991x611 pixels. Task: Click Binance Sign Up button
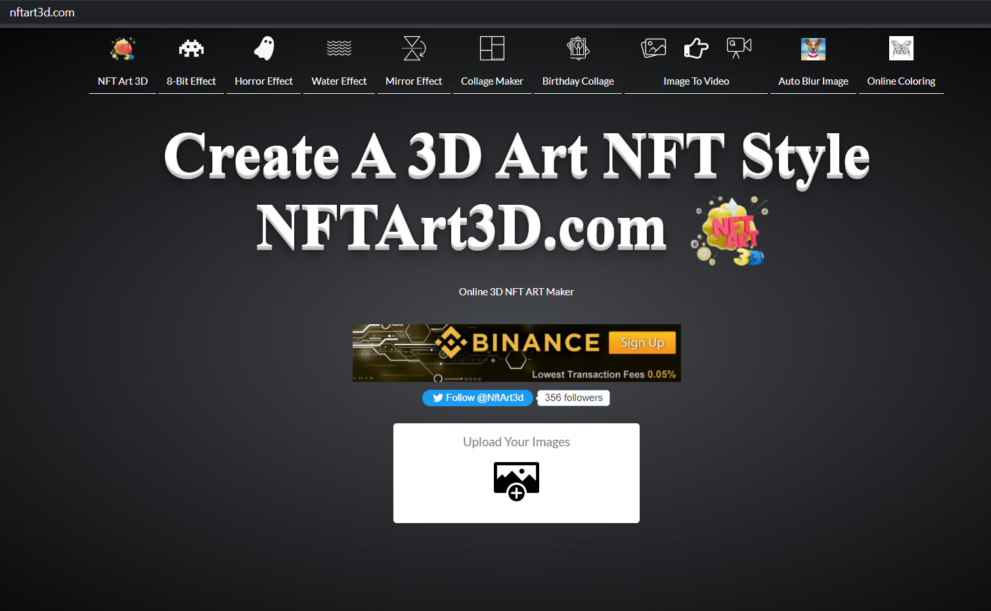642,343
